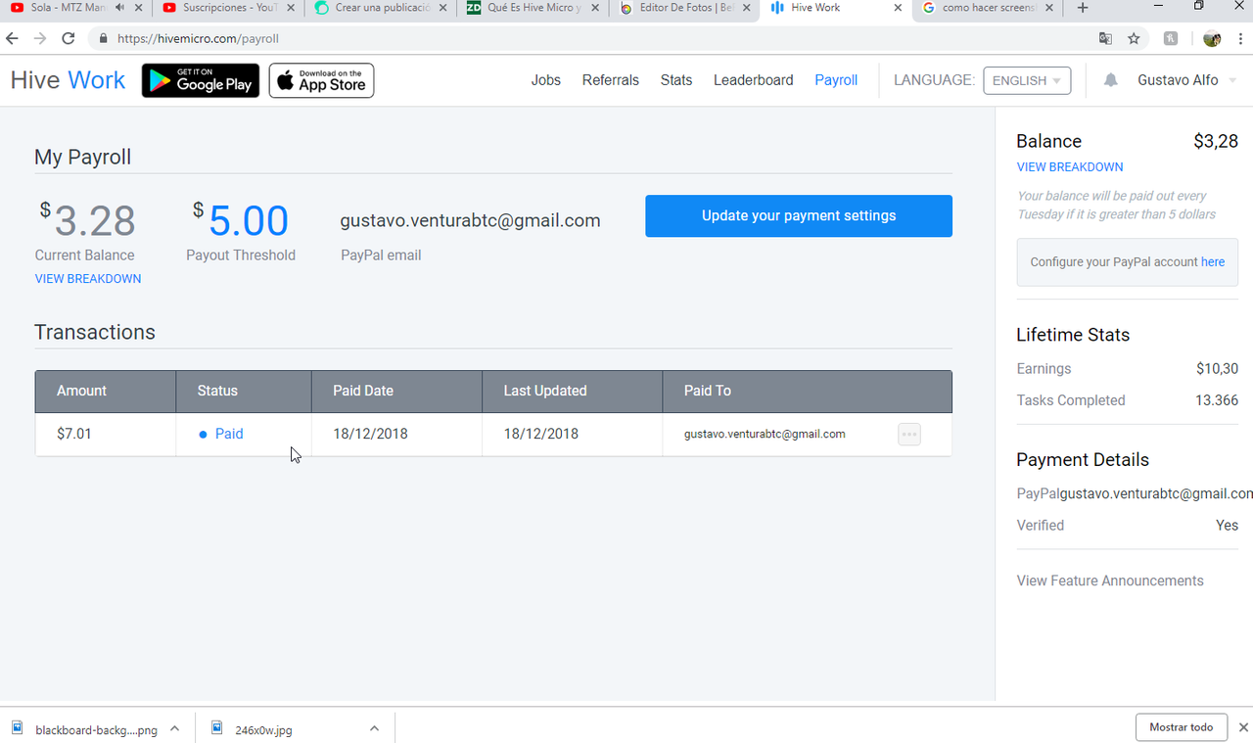Switch to Sola - MTZ browser tab

pyautogui.click(x=70, y=8)
